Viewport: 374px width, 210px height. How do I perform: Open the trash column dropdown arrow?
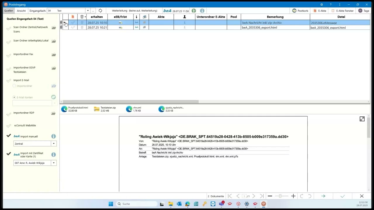coord(85,17)
